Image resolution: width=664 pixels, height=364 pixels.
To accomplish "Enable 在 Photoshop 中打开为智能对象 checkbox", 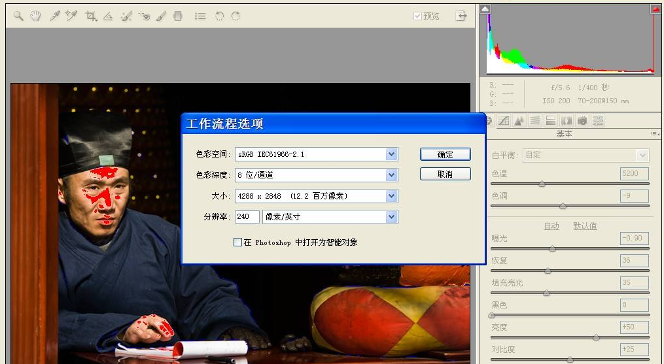I will pyautogui.click(x=237, y=242).
